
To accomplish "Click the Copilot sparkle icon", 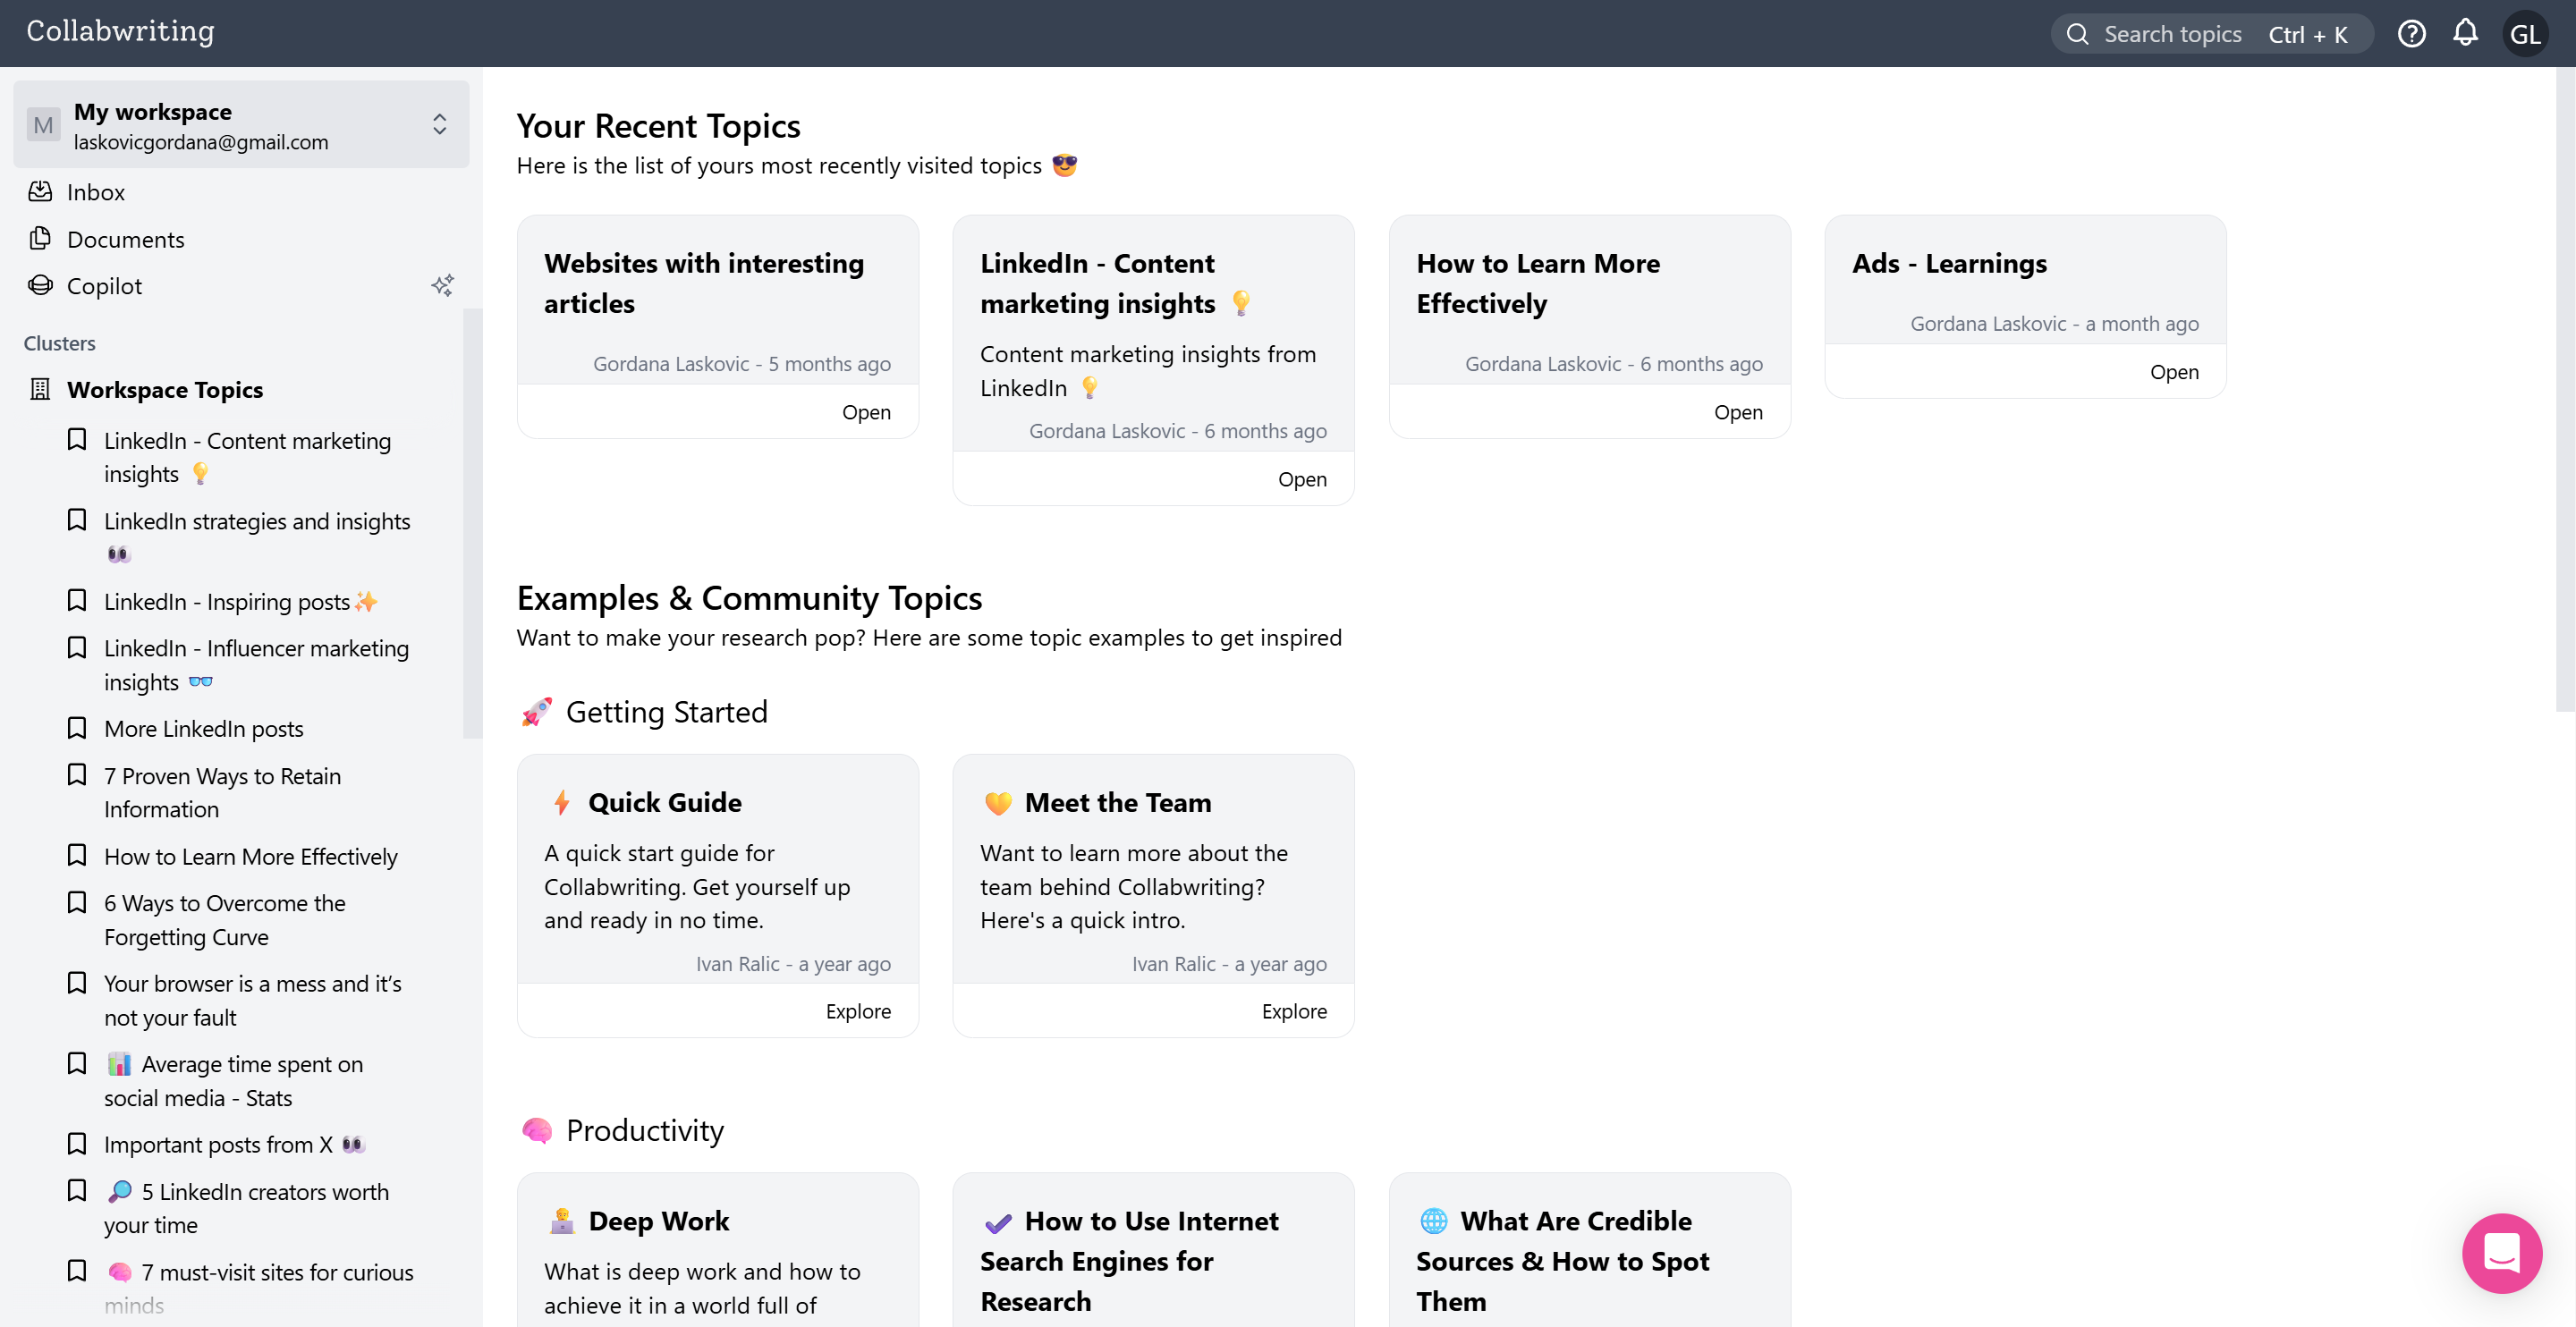I will [x=442, y=286].
